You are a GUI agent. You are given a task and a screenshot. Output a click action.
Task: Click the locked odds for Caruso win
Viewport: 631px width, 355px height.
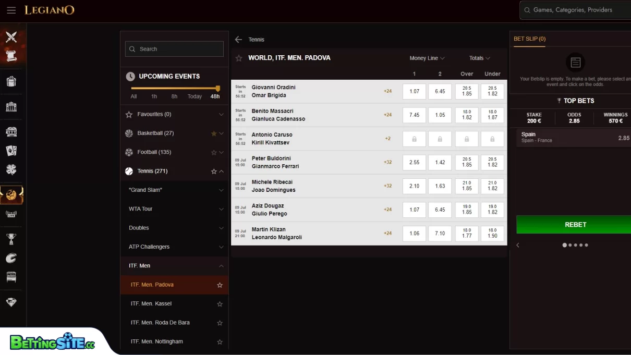point(414,139)
